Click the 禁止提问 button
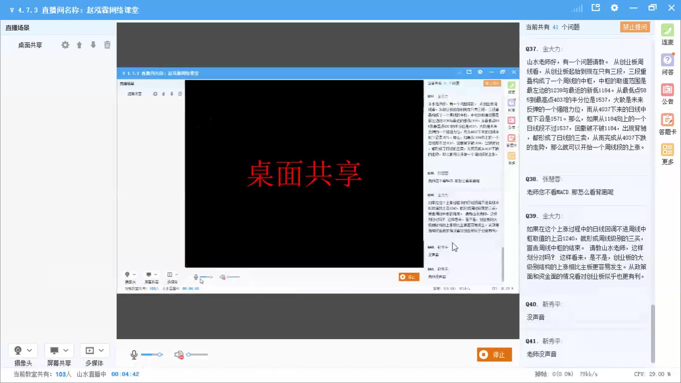681x383 pixels. [635, 27]
